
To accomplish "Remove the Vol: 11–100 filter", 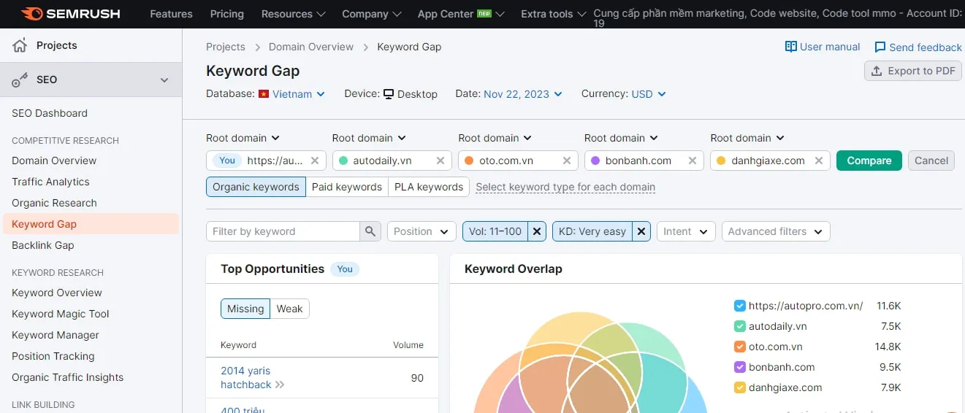I will tap(537, 231).
